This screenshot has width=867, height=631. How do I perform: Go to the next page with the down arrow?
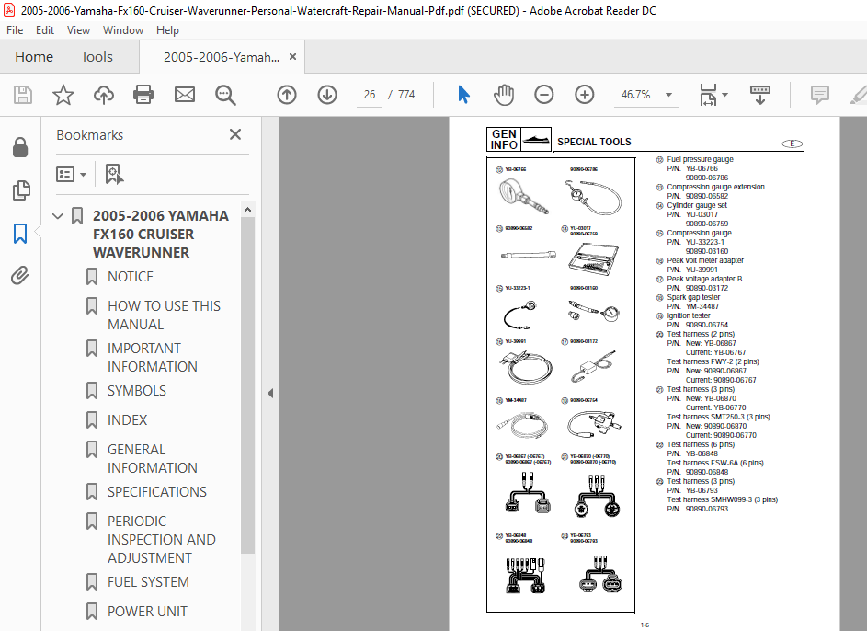327,95
